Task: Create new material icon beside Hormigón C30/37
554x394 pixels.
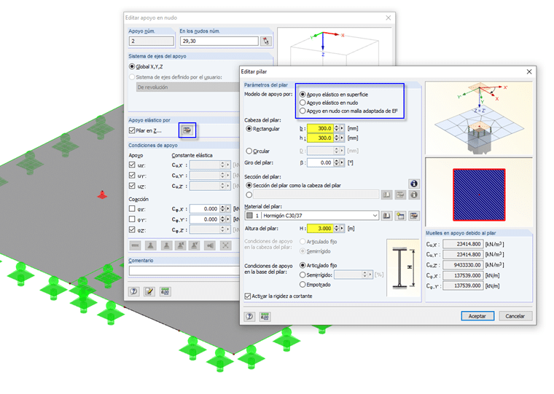Action: click(400, 216)
